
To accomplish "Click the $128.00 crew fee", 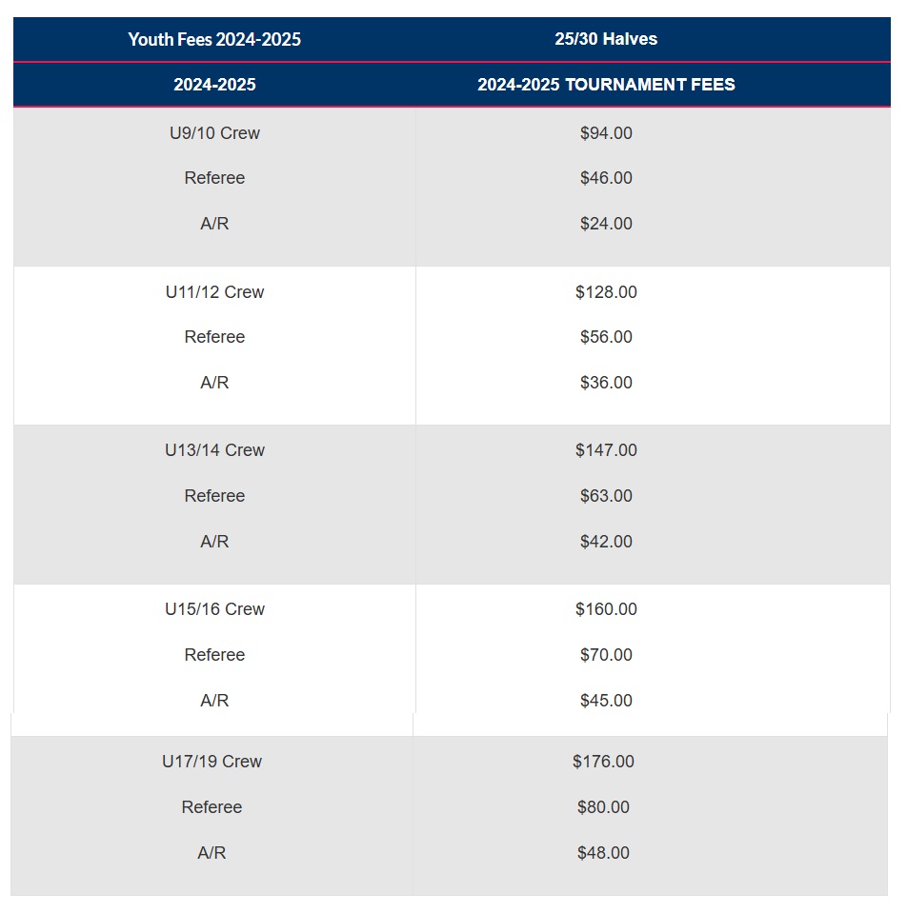I will point(606,291).
